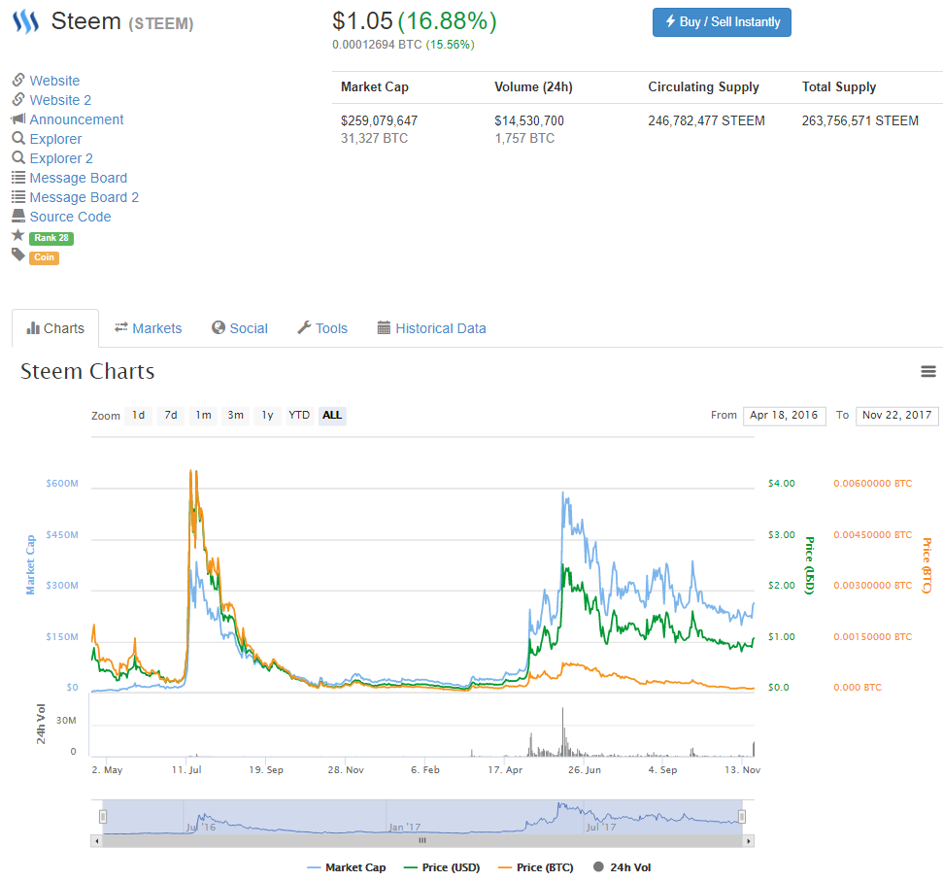Set chart zoom to 1m
Viewport: 943px width, 881px height.
tap(203, 416)
